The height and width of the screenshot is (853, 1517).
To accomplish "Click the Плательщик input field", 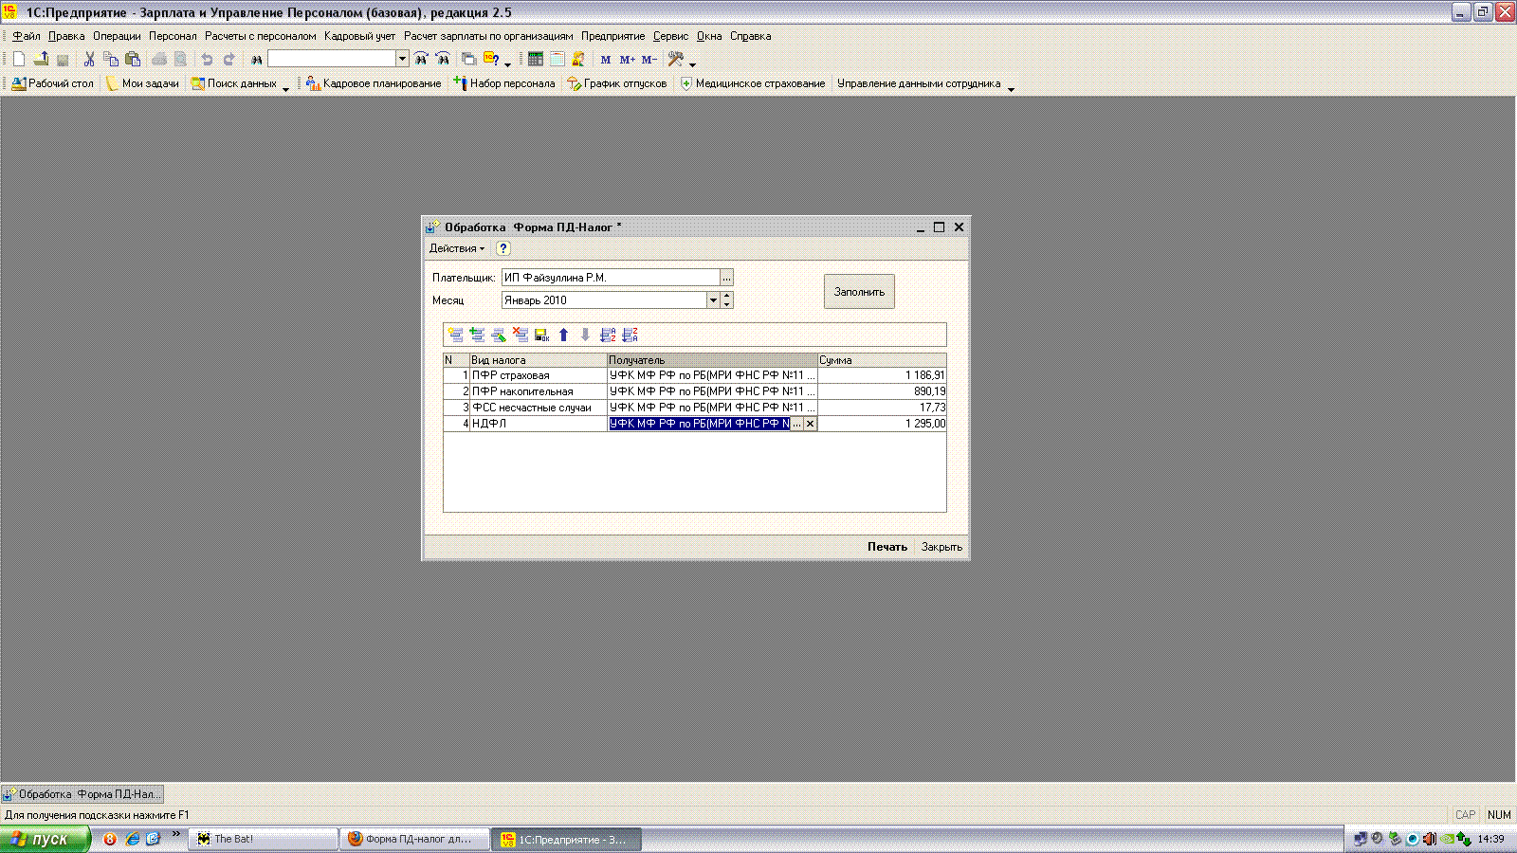I will (611, 278).
